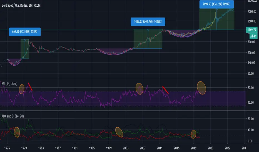Click the 7699.93 (434.22%) measurement label
The image size is (259, 152).
click(216, 4)
